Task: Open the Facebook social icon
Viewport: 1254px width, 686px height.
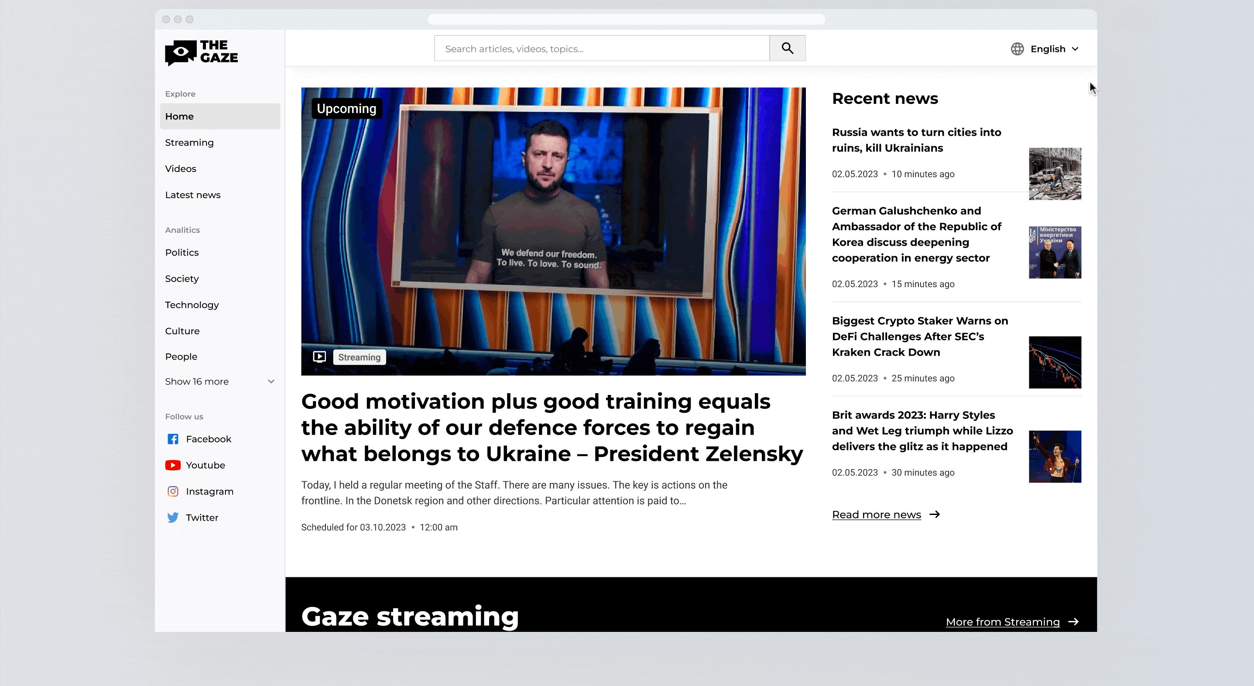Action: coord(172,439)
